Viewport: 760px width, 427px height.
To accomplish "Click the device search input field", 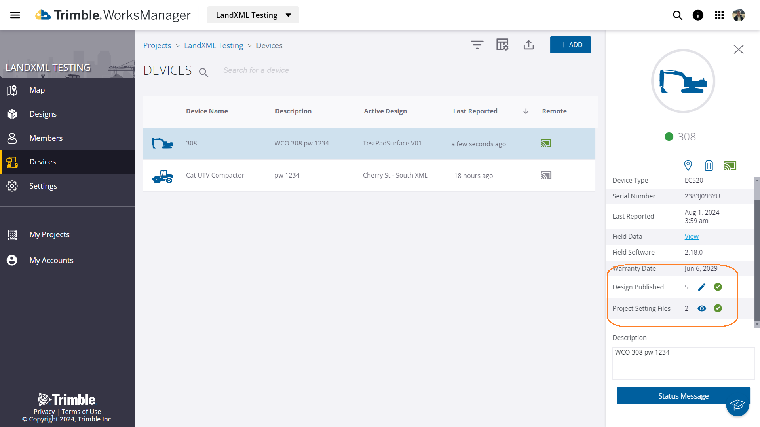I will [x=294, y=70].
